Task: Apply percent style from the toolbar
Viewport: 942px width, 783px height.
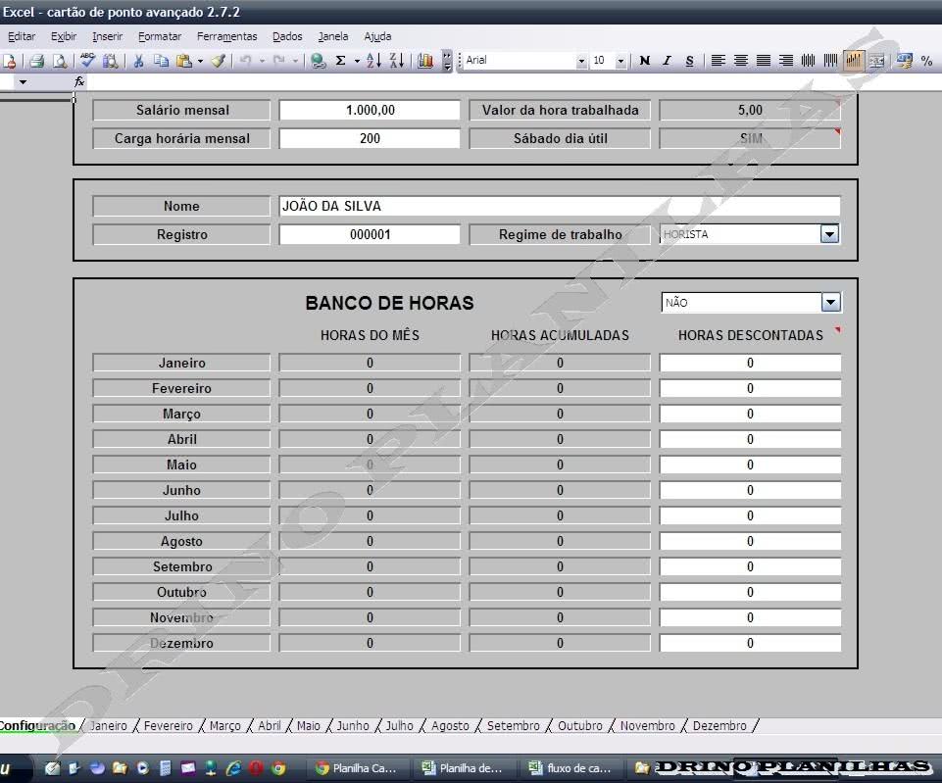Action: (x=926, y=61)
